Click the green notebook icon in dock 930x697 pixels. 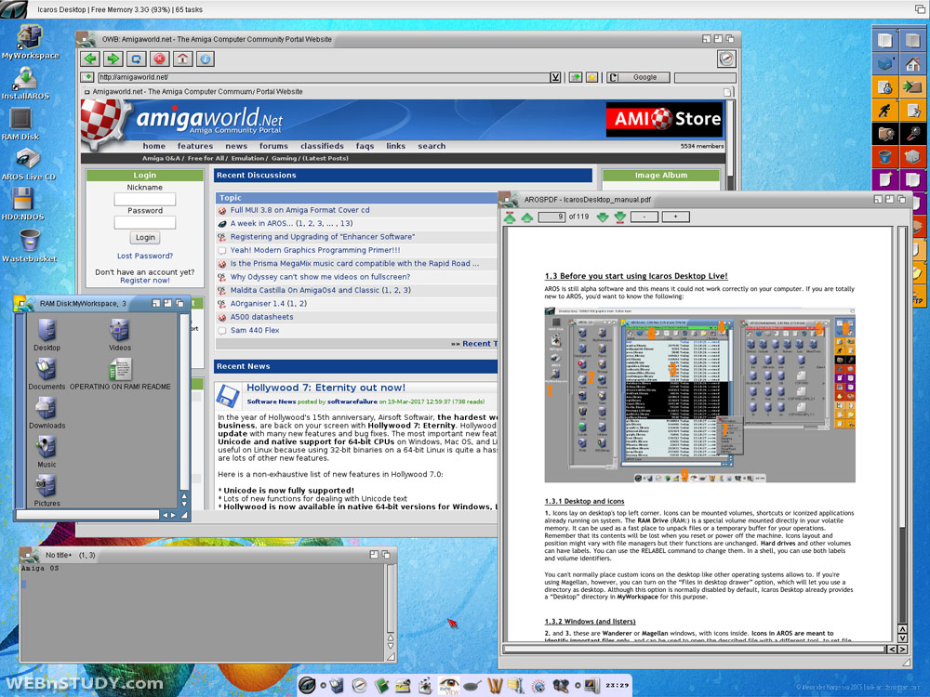(x=381, y=686)
